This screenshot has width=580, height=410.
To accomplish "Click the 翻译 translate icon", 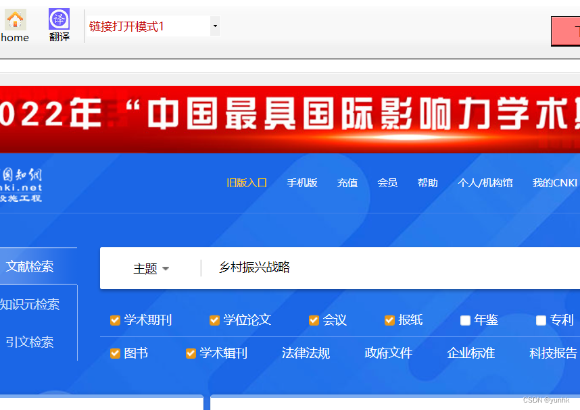I will point(59,19).
